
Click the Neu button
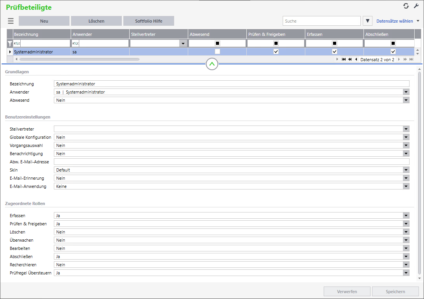tap(44, 21)
